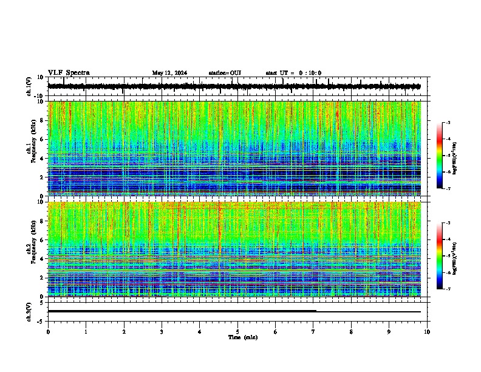Click the "station=OUI" label
The width and height of the screenshot is (481, 372).
pyautogui.click(x=225, y=73)
